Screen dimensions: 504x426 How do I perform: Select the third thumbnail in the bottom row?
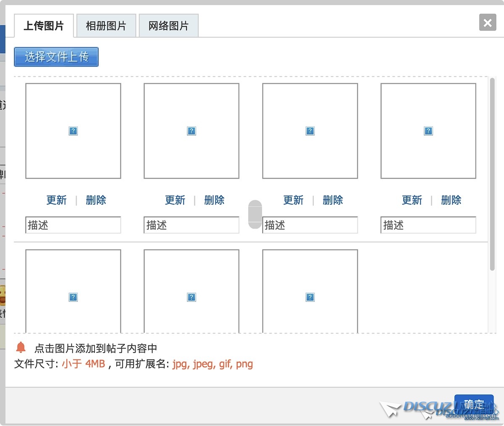click(310, 292)
